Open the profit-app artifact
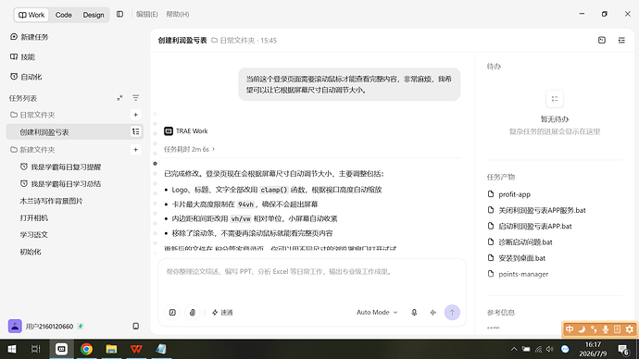This screenshot has height=359, width=639. [509, 194]
